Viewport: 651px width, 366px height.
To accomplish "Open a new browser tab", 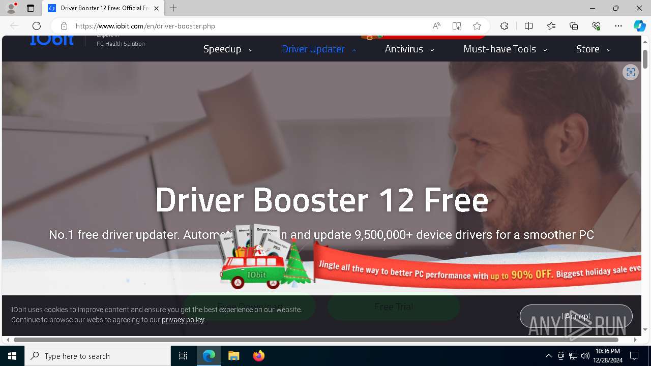I will tap(173, 8).
